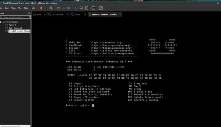Click '4) Reset to factory defaults' line
This screenshot has height=127, width=221.
pos(90,94)
